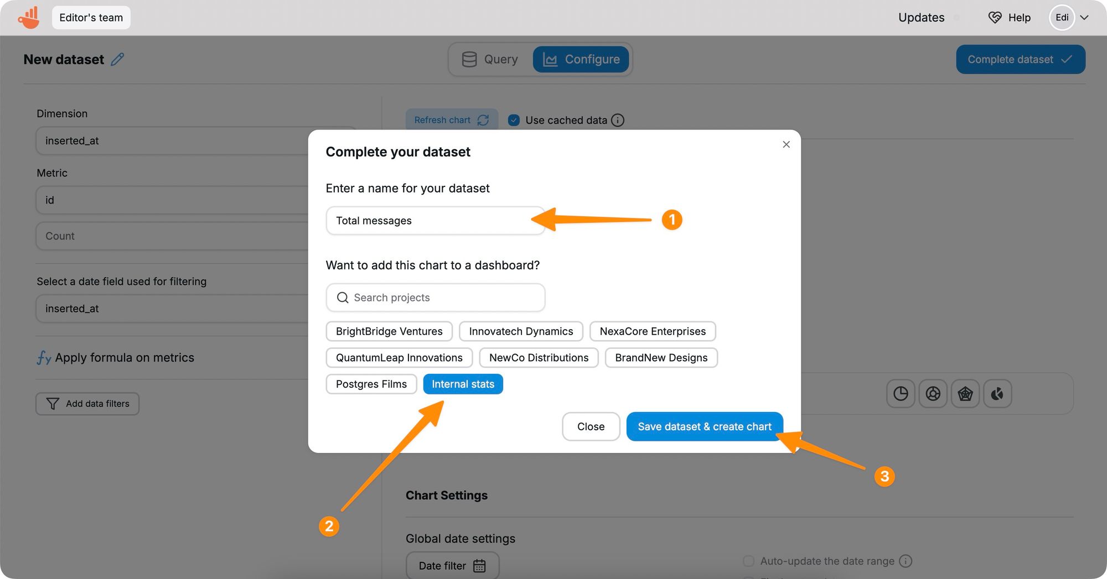
Task: Enable Auto-update the date range option
Action: (748, 561)
